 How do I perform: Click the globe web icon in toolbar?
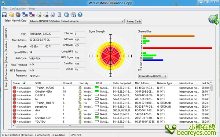66,15
